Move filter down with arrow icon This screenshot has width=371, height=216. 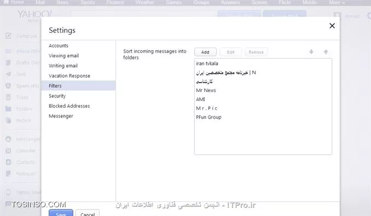(311, 52)
